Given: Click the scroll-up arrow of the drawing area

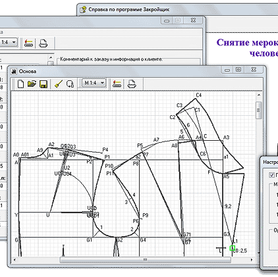Looking at the screenshot, I should coord(259,95).
